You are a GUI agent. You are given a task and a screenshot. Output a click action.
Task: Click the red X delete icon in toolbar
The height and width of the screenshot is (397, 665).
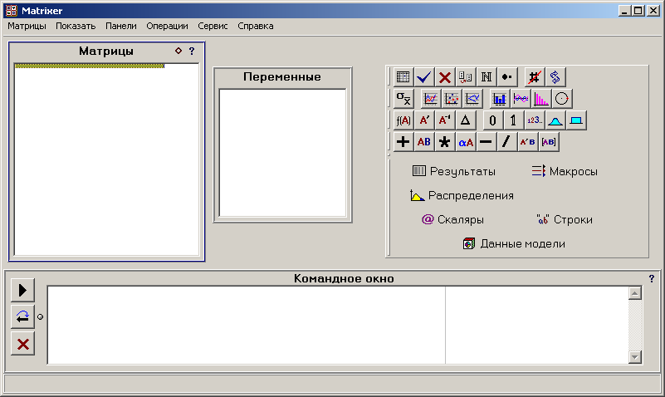(x=444, y=77)
